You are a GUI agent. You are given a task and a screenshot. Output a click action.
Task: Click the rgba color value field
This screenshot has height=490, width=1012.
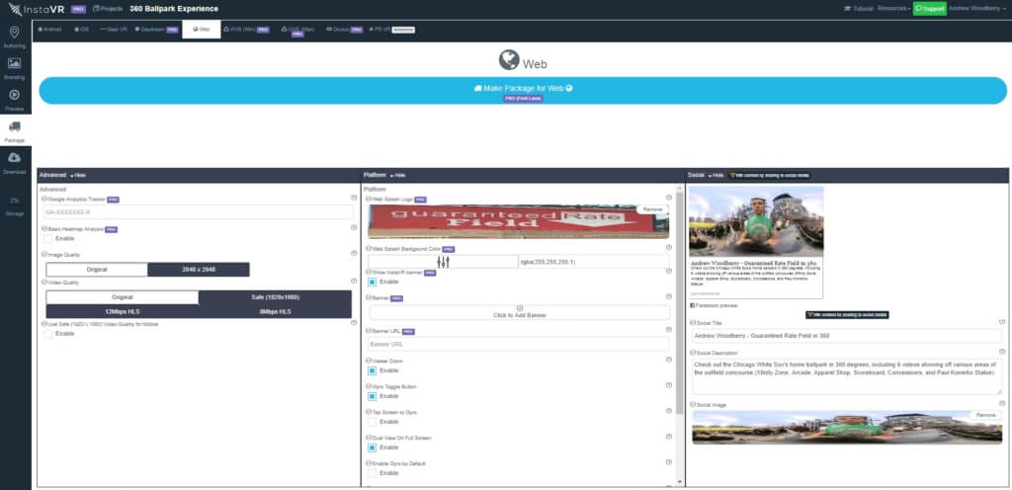[x=593, y=261]
